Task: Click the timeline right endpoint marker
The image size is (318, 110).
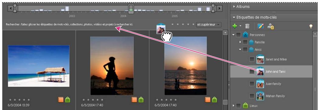Action: click(x=213, y=8)
